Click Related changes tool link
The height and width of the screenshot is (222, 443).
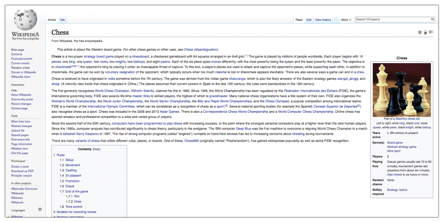coord(22,126)
